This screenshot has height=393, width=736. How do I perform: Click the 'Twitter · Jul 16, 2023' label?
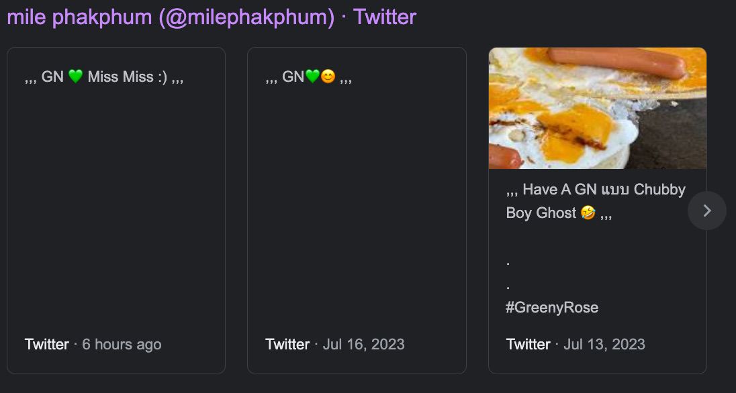click(334, 344)
